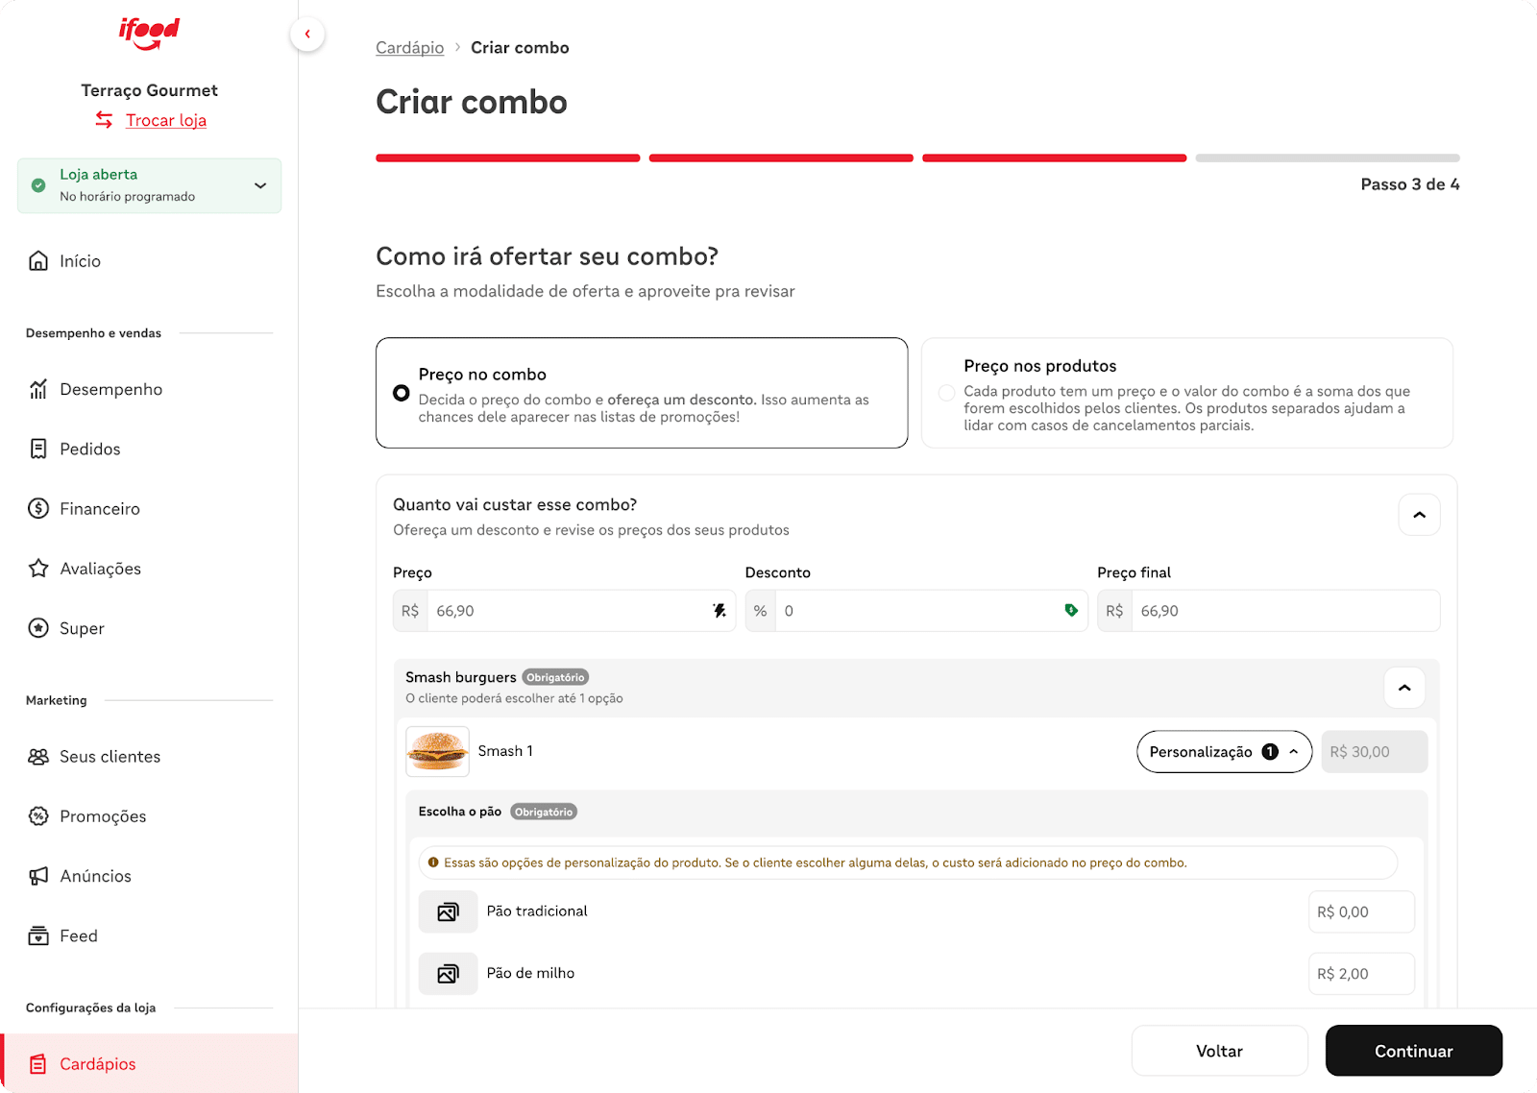Select the Preço no combo radio option
Screen dimensions: 1537x1093
(402, 393)
